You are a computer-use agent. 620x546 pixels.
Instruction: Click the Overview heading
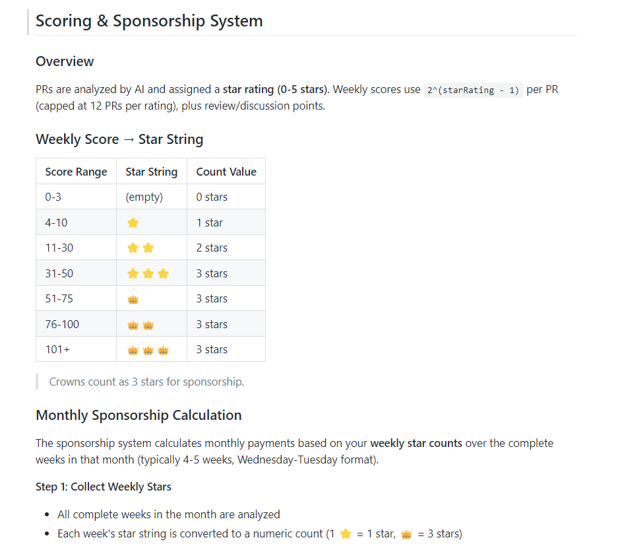[65, 61]
